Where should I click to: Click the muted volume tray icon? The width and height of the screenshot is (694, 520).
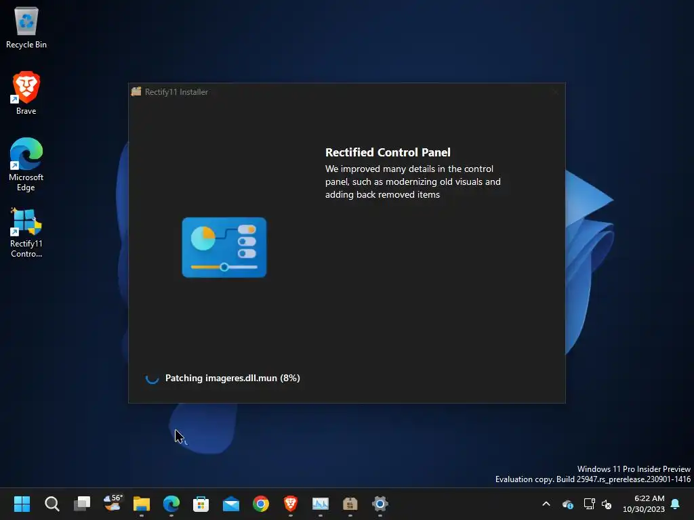click(607, 504)
